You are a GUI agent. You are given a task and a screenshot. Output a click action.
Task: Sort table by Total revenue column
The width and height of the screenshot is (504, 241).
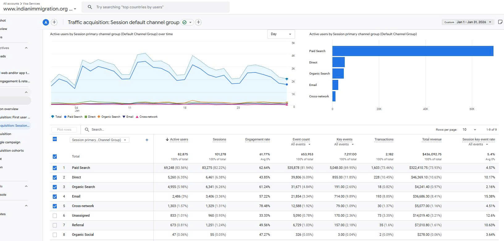click(x=431, y=140)
